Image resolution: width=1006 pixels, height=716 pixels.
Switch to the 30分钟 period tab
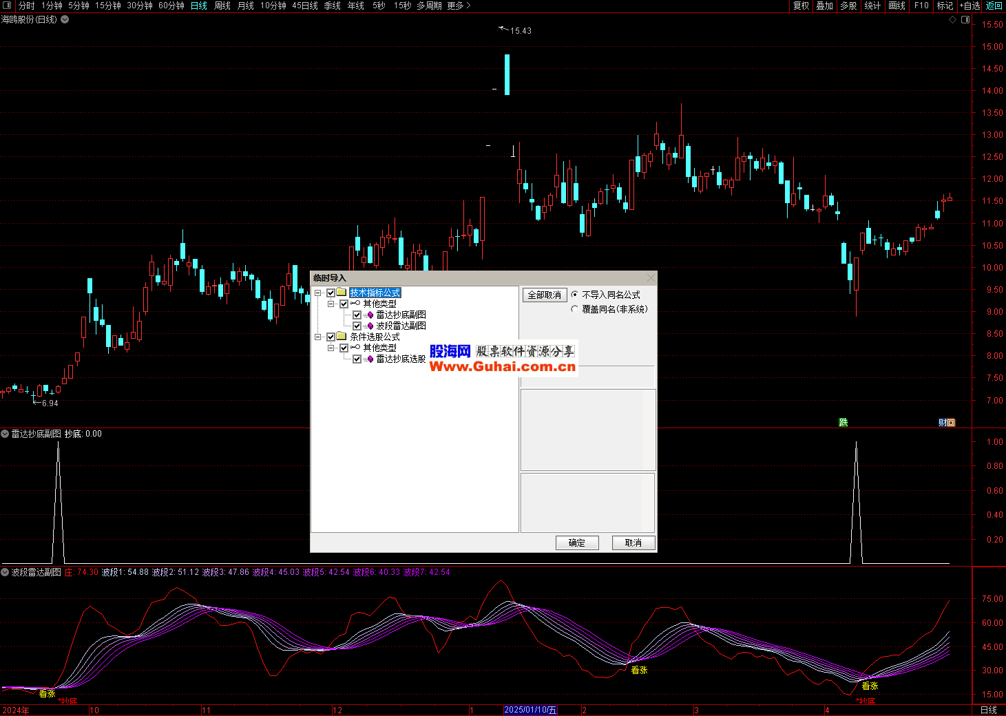pos(140,6)
